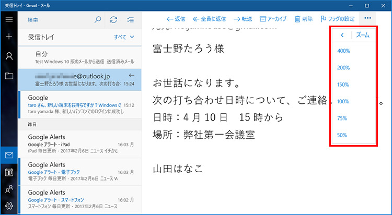Open the hamburger navigation menu

click(x=9, y=19)
